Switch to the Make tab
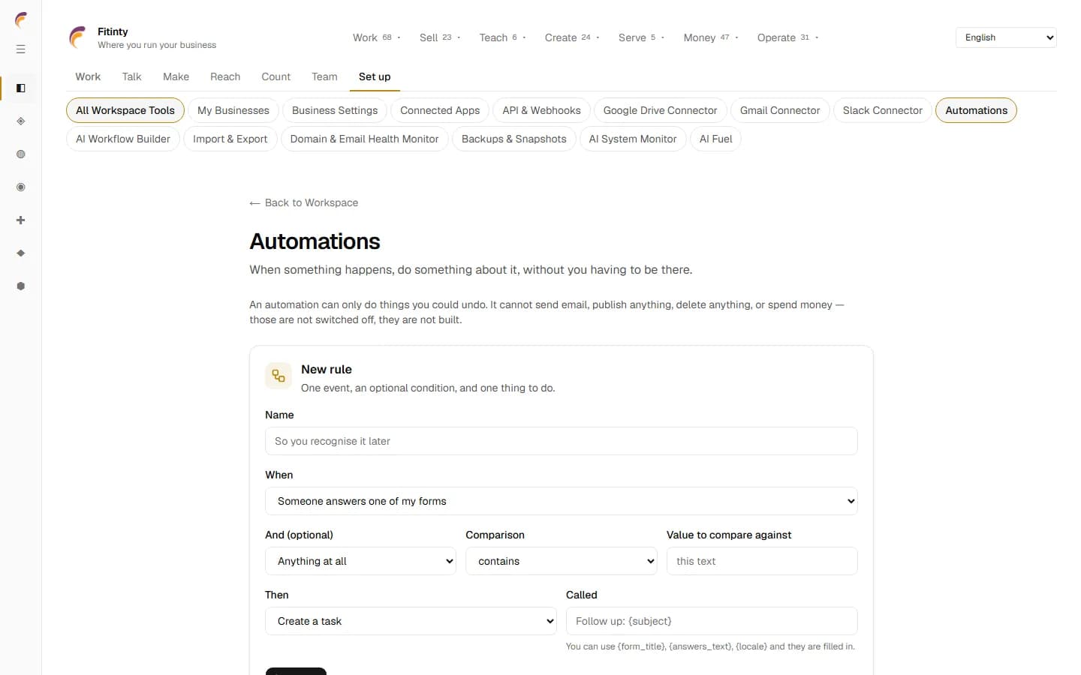The width and height of the screenshot is (1081, 675). tap(176, 76)
